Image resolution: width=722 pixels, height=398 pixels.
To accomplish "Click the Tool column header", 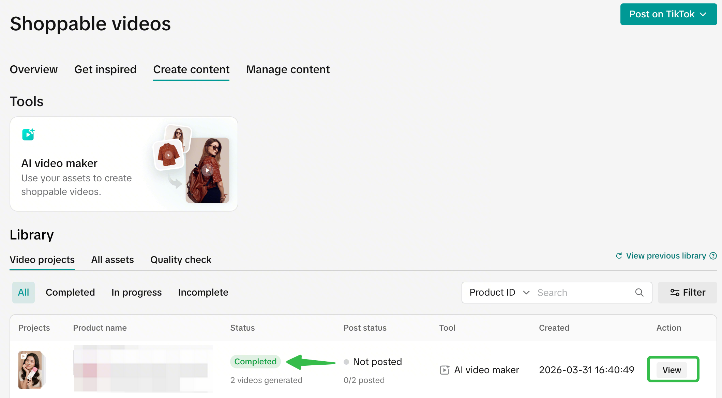I will tap(447, 328).
